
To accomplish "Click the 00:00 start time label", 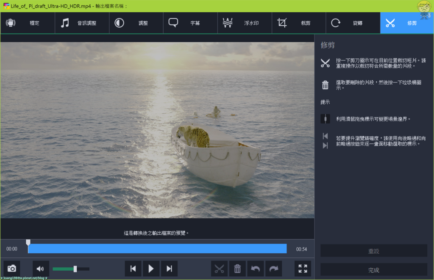I will [x=11, y=249].
